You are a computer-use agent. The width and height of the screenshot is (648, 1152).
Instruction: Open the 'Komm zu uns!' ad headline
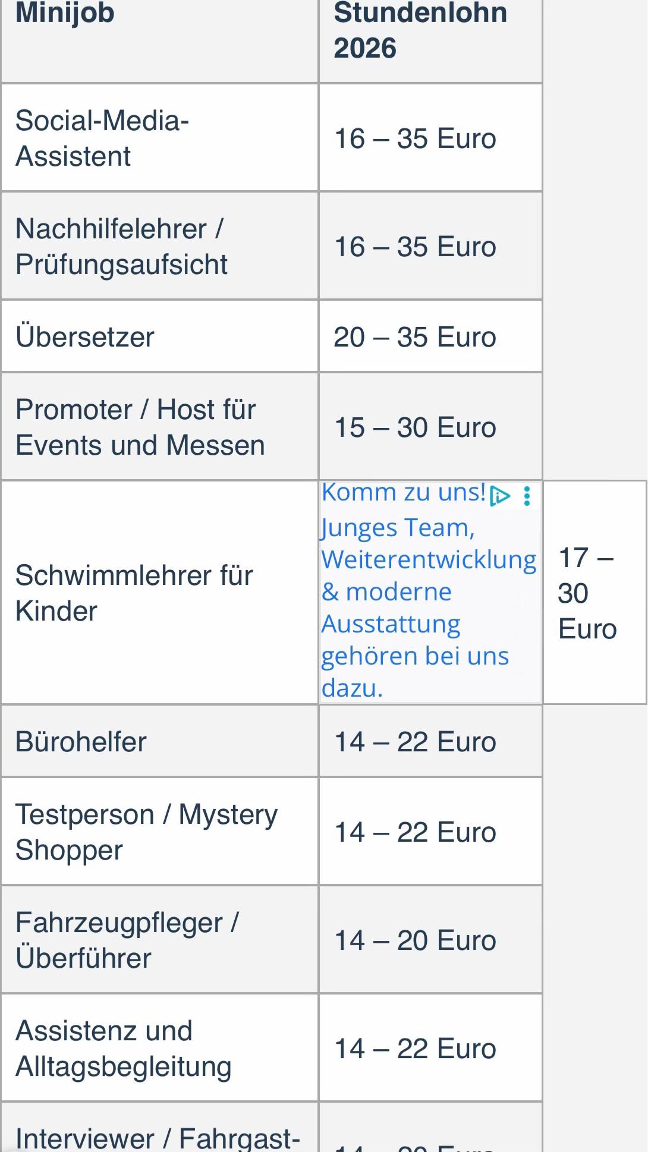[x=404, y=493]
